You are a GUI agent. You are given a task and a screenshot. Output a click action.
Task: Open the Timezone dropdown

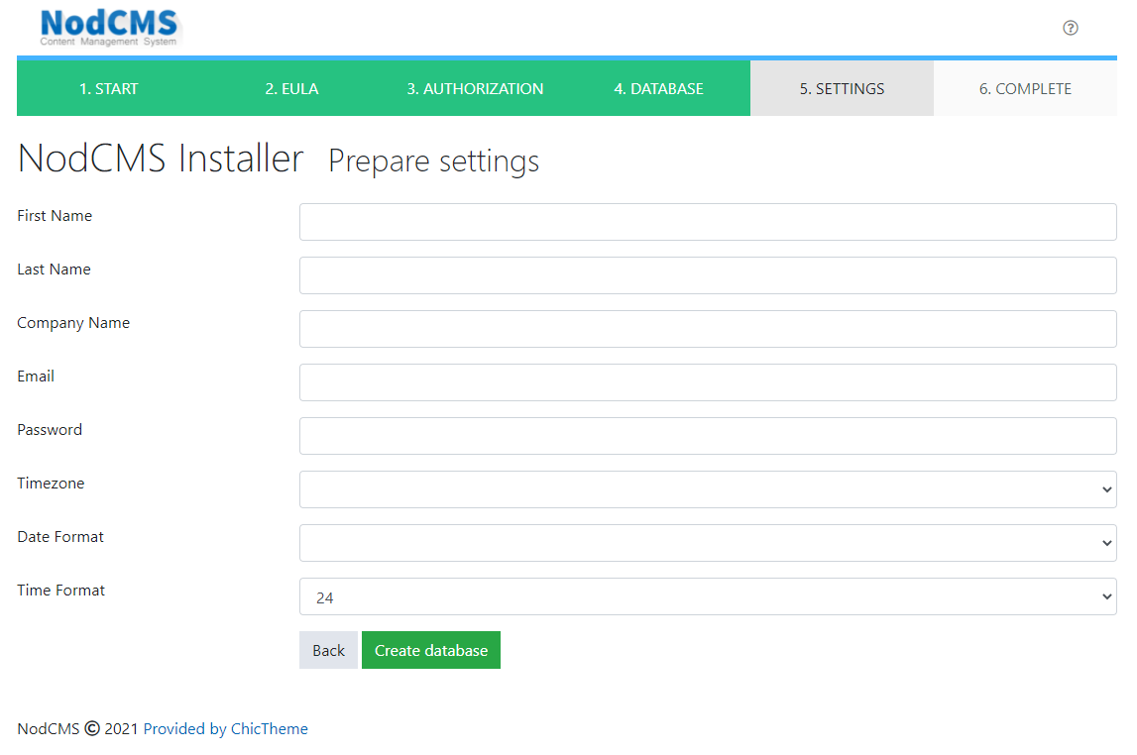coord(707,489)
